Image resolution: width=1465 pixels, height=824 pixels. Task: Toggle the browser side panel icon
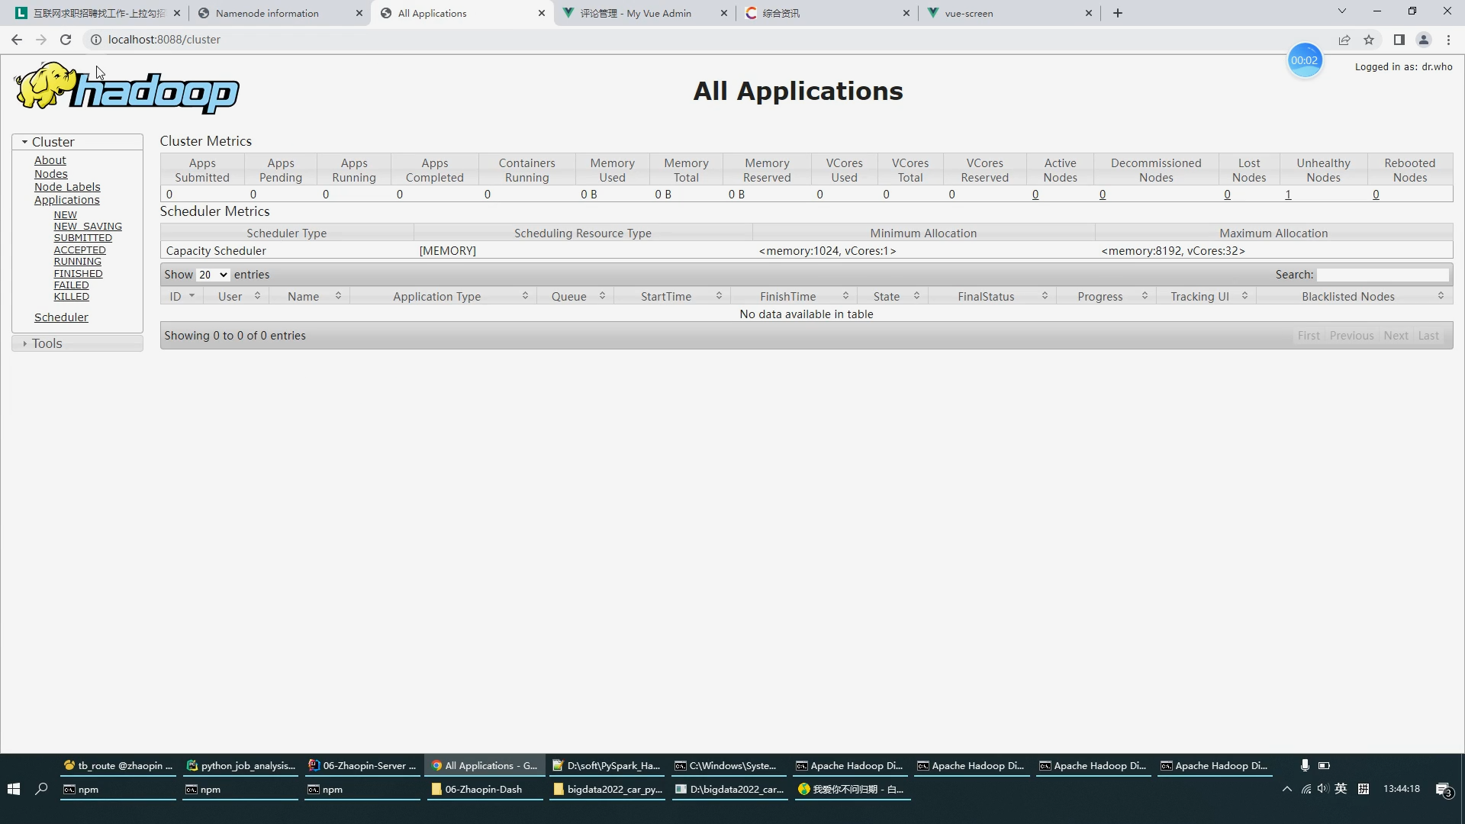(x=1399, y=40)
